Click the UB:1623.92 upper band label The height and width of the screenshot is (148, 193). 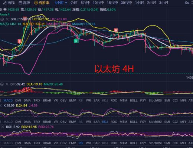[40, 19]
